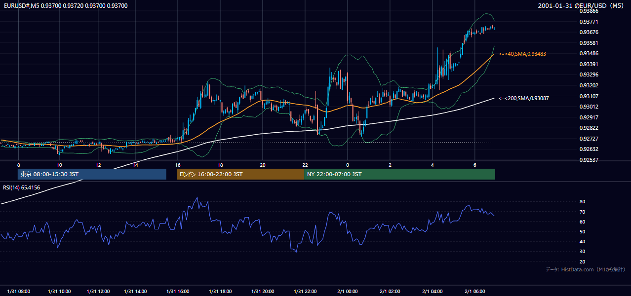Click hour 16 on the chart axis
Viewport: 631px width, 296px height.
point(178,165)
